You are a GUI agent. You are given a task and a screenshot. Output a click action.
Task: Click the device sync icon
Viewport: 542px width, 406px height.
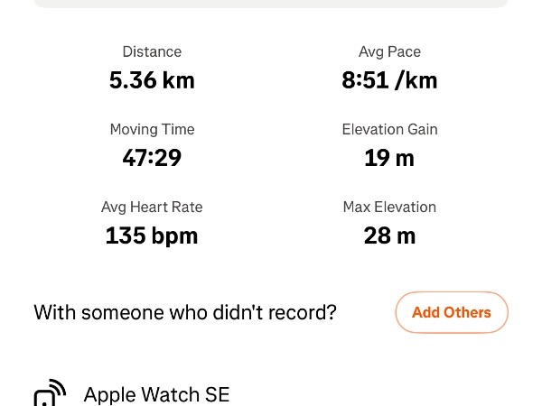tap(50, 393)
